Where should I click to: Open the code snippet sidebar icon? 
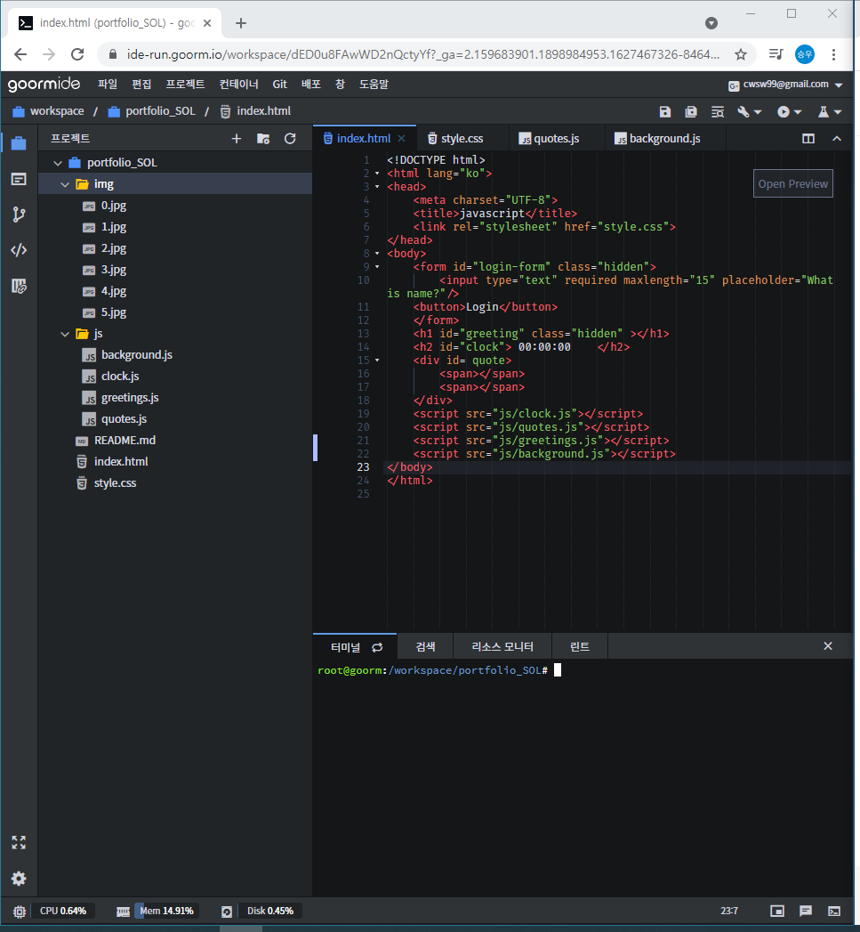coord(19,250)
